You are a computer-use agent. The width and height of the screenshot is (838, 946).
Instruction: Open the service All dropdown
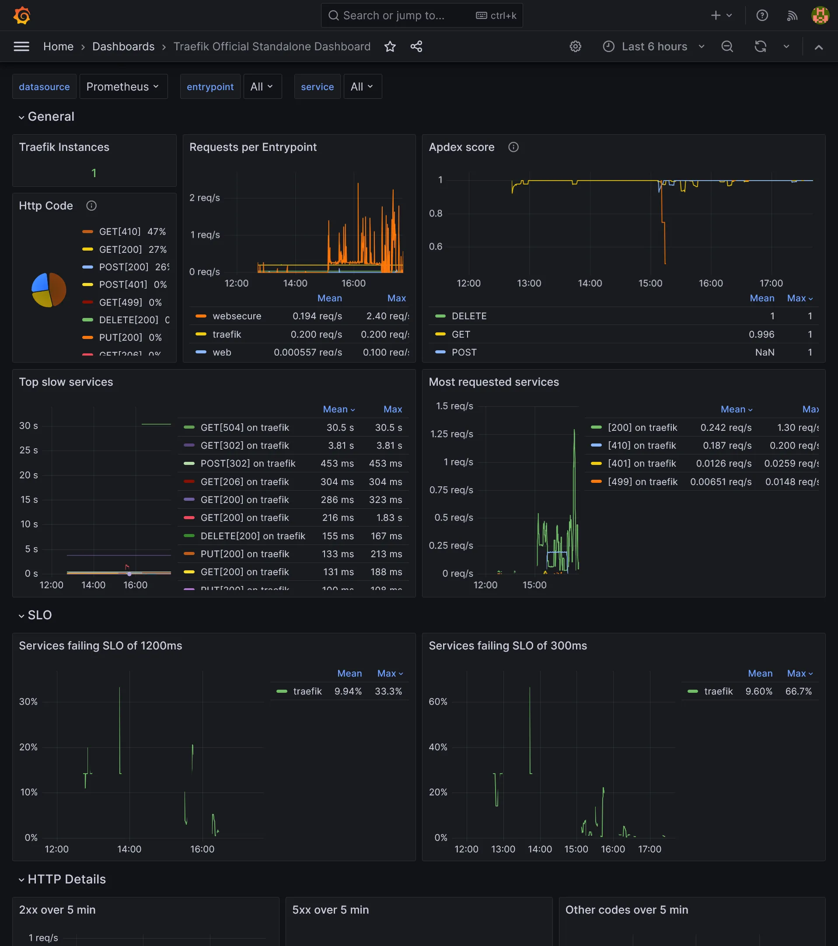click(362, 86)
